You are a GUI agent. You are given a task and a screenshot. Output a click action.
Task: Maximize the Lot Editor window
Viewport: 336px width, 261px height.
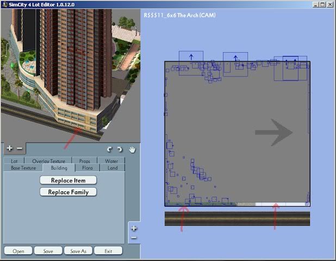pyautogui.click(x=322, y=4)
